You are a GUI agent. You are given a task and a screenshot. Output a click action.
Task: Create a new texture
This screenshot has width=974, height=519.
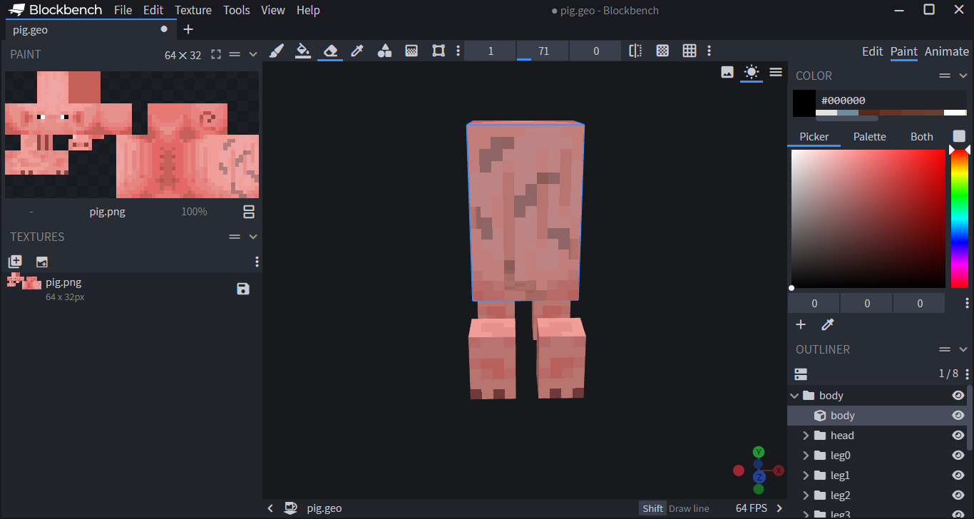point(15,262)
